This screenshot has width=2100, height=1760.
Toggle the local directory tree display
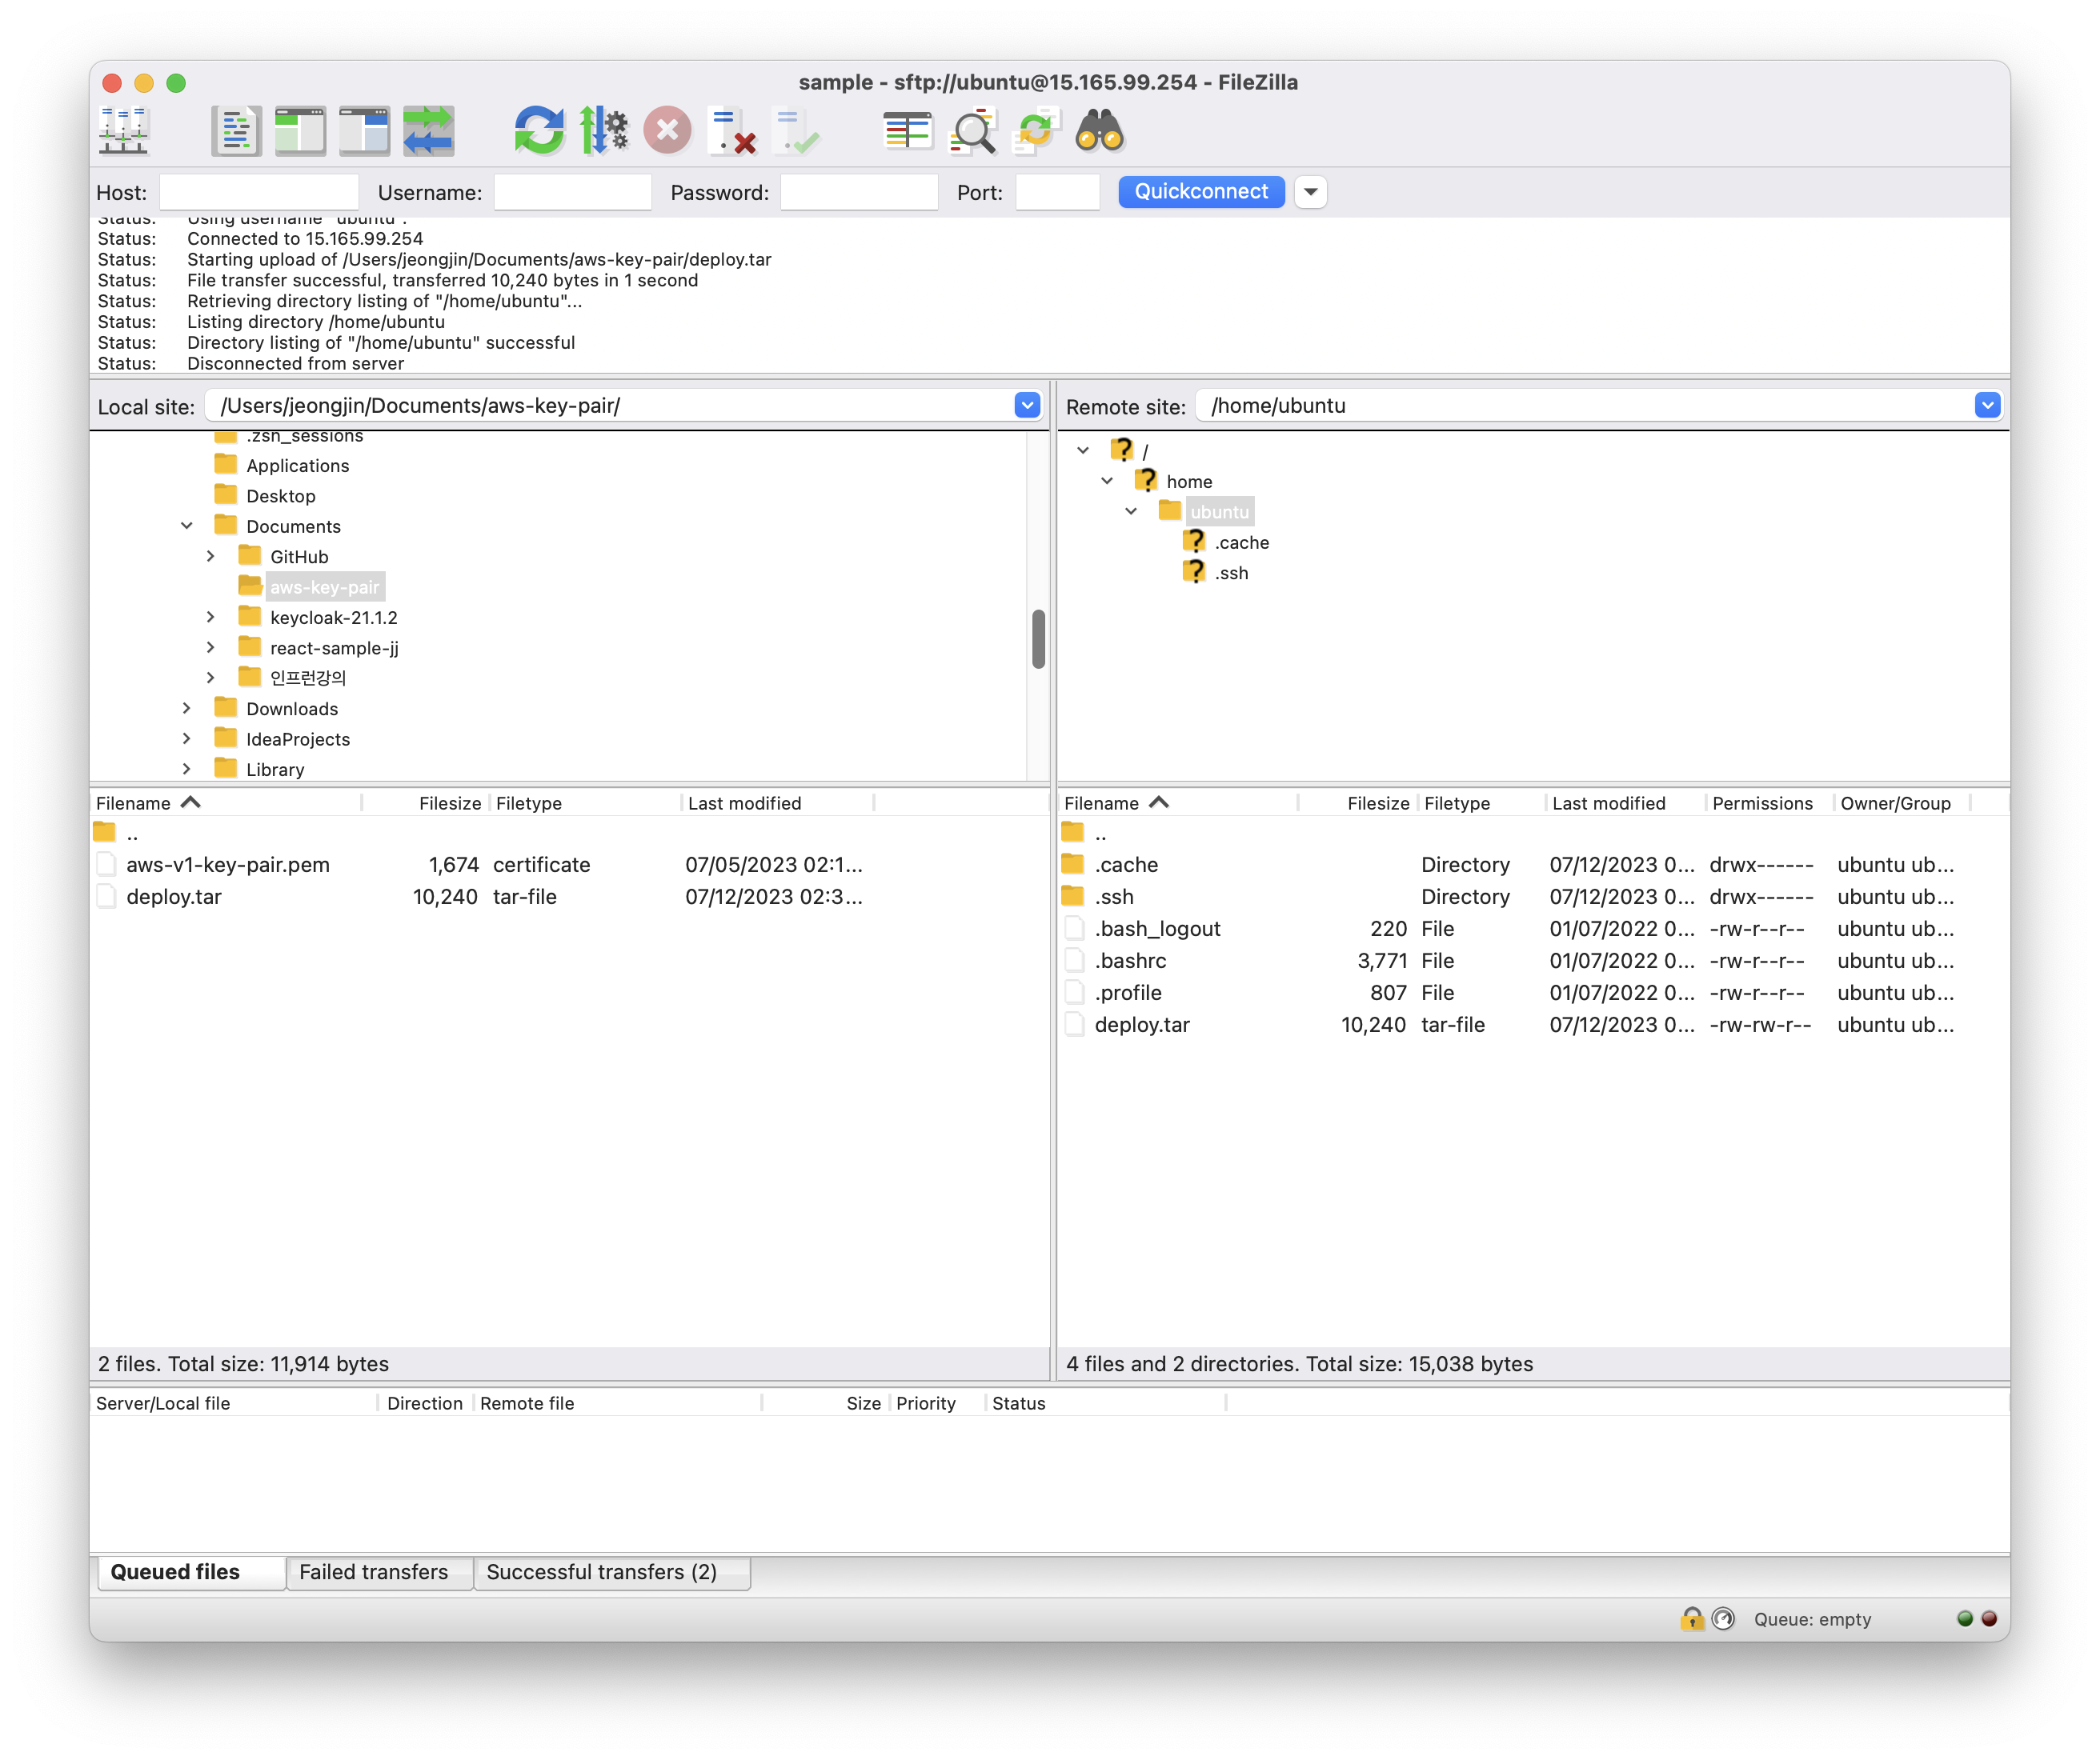click(x=300, y=131)
